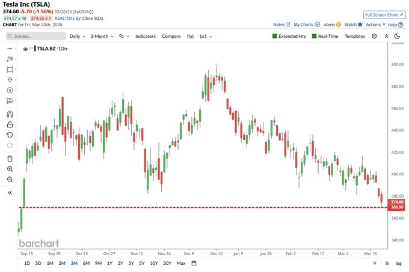409x272 pixels.
Task: Open the Indicators menu
Action: (x=146, y=36)
